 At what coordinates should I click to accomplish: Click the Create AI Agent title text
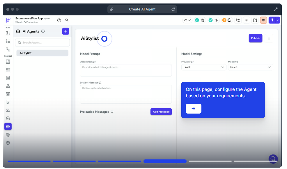click(142, 9)
